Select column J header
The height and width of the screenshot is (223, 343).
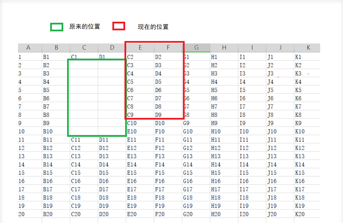click(x=280, y=48)
